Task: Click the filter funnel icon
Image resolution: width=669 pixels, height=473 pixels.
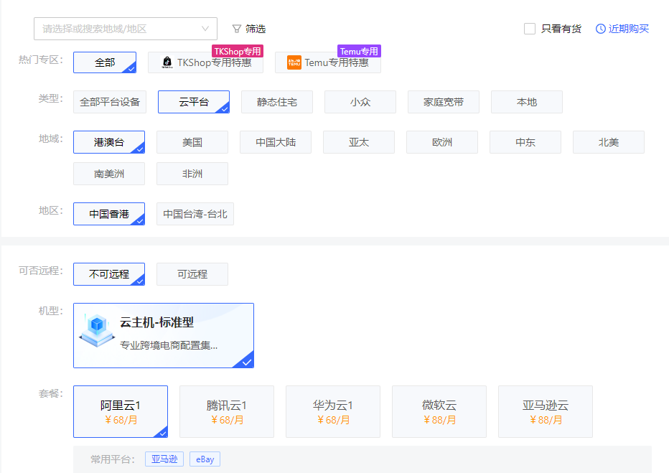Action: 237,29
